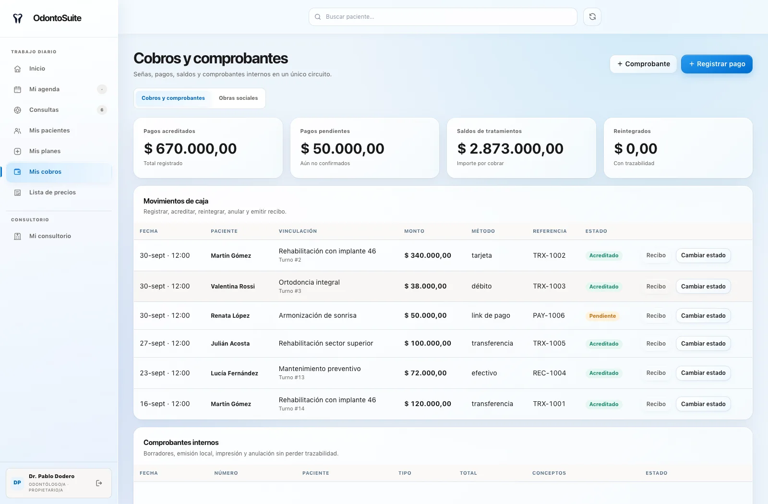
Task: Click patient name Lucía Fernández
Action: 234,373
